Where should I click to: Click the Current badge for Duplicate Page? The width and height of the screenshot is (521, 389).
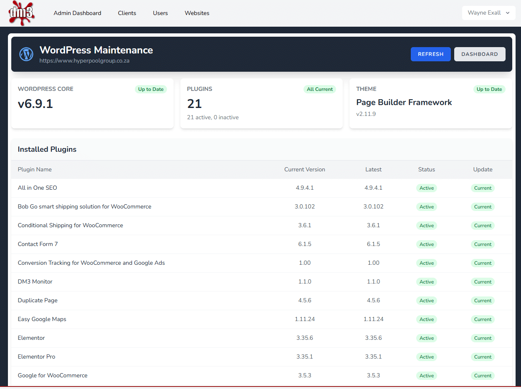[x=483, y=301]
